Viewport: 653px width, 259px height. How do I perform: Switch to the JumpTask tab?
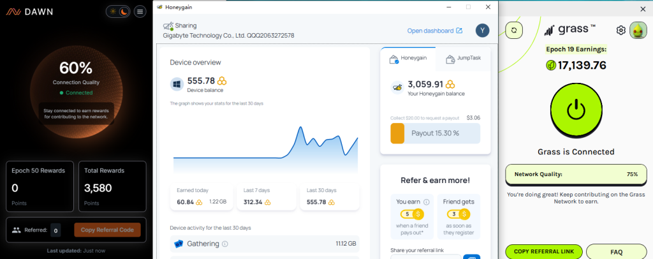tap(463, 59)
